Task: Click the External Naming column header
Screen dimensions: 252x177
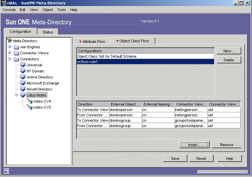Action: [x=158, y=104]
